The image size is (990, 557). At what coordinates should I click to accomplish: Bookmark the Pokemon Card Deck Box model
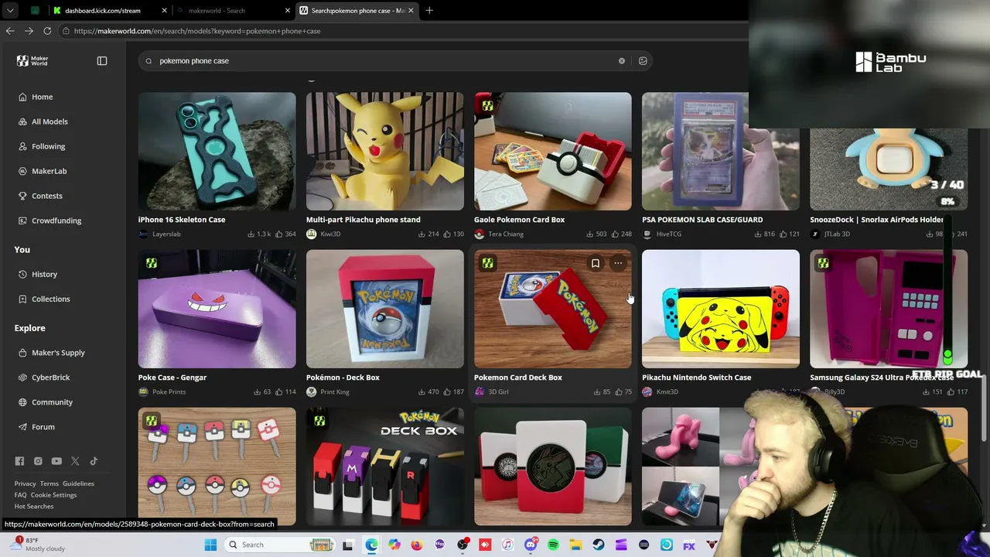(x=596, y=264)
